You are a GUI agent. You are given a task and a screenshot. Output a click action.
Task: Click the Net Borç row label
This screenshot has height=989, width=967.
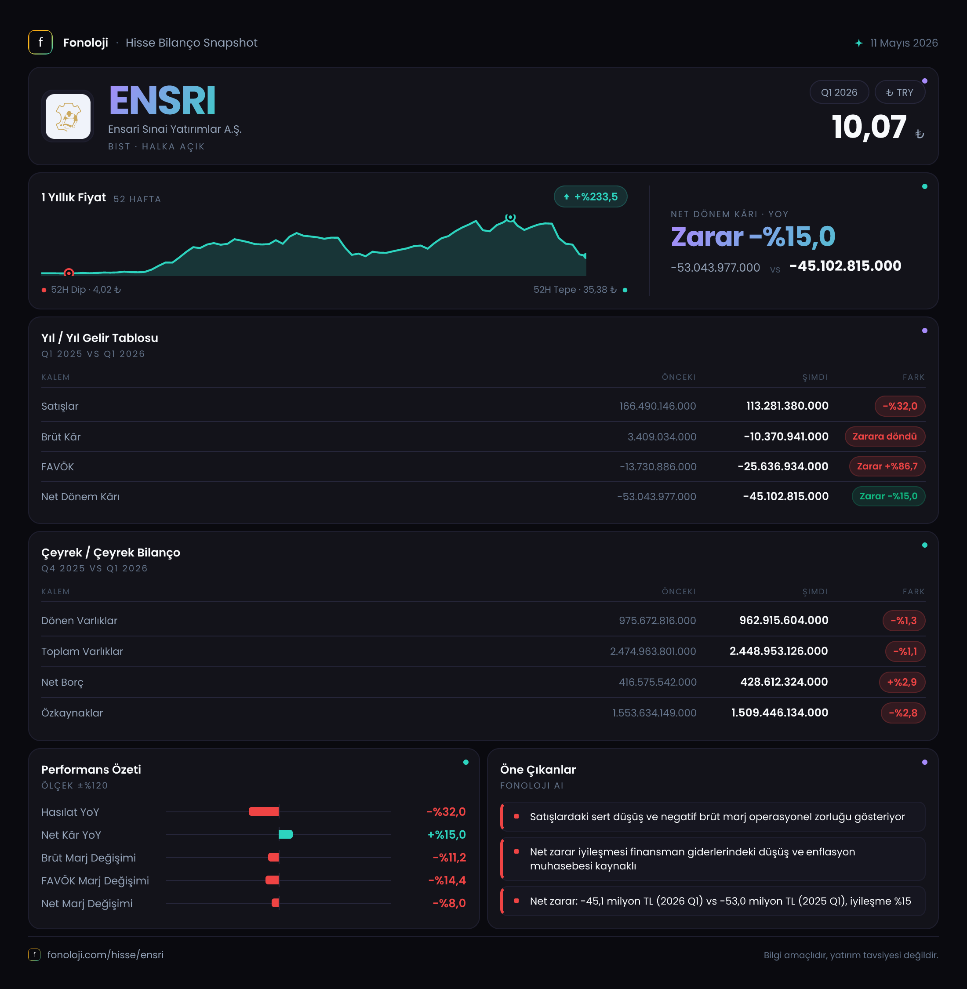[62, 683]
